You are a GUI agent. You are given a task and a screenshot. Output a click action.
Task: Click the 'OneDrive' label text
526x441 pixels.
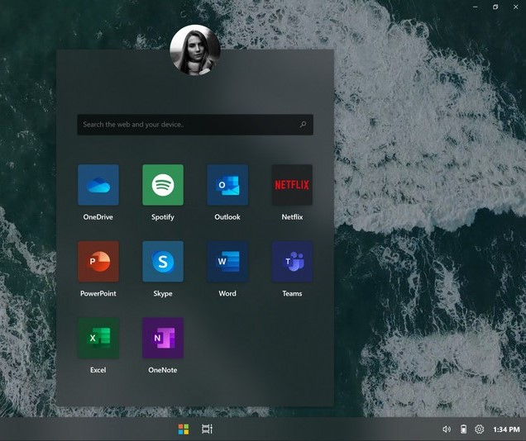tap(98, 217)
